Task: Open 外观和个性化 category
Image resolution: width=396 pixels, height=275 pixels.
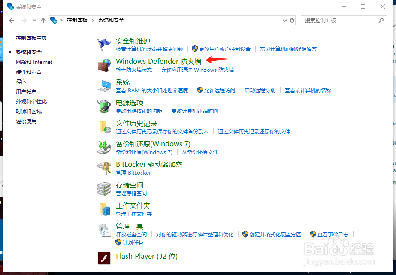Action: click(31, 102)
